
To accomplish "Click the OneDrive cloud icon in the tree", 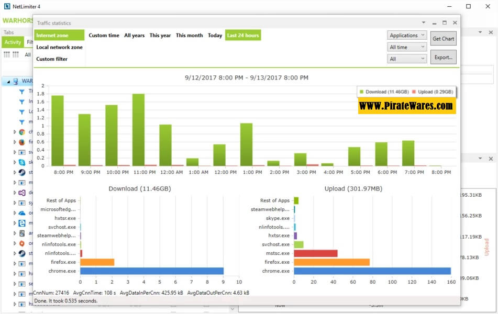I will click(22, 213).
